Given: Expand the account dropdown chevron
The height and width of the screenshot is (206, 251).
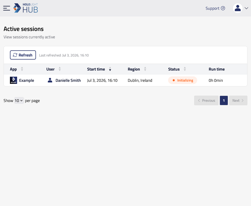Looking at the screenshot, I should tap(246, 8).
